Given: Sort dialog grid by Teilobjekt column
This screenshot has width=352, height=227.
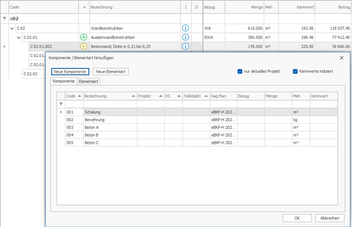Looking at the screenshot, I should pos(196,96).
